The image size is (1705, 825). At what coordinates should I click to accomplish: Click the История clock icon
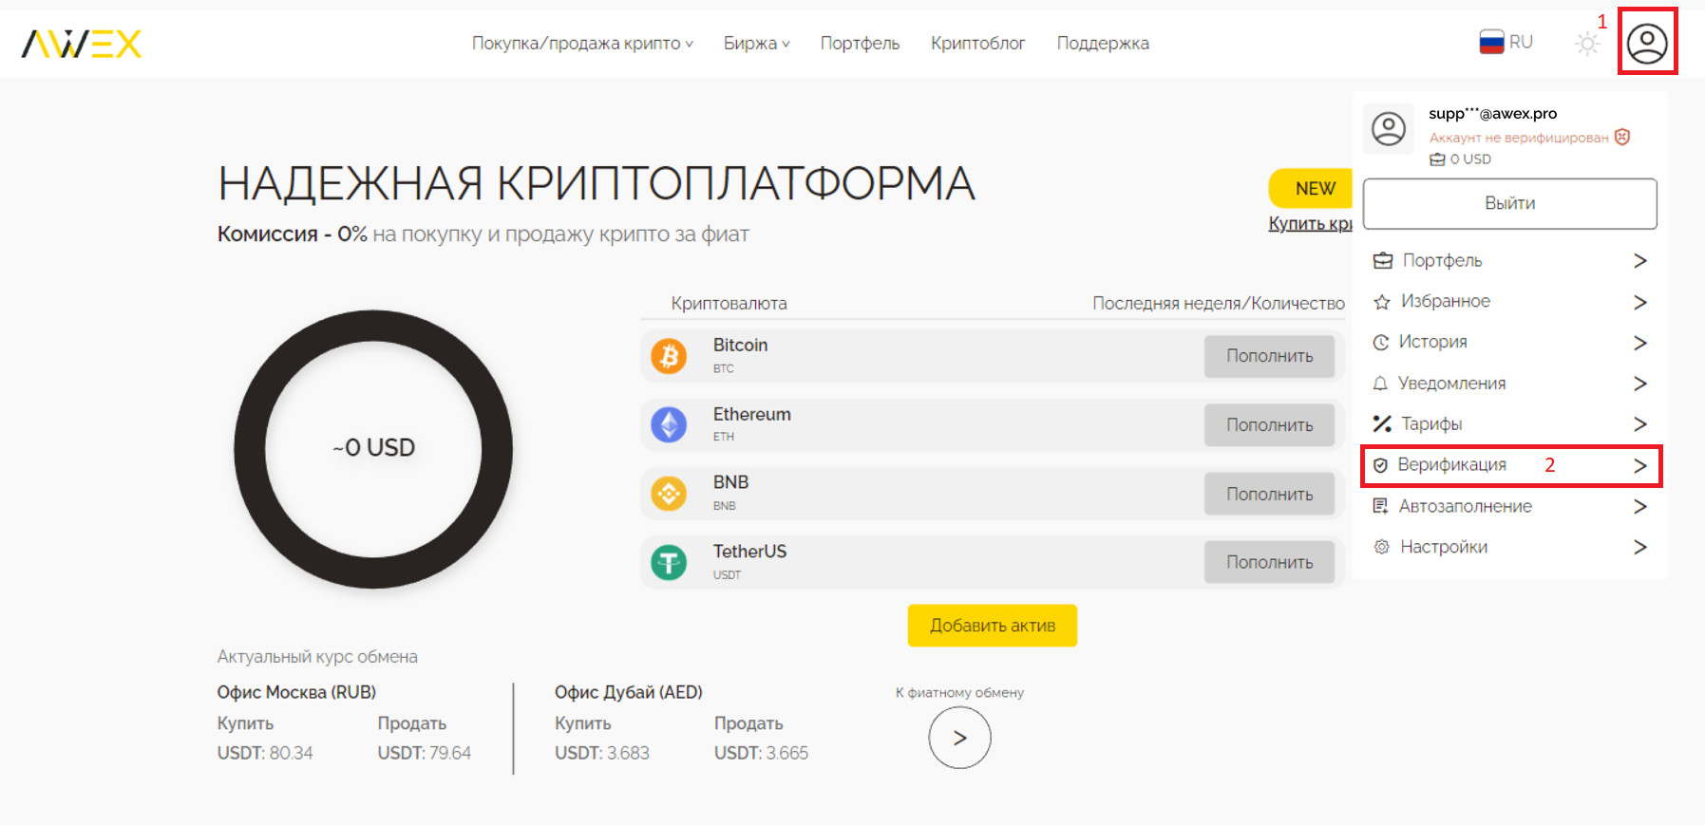[1381, 343]
